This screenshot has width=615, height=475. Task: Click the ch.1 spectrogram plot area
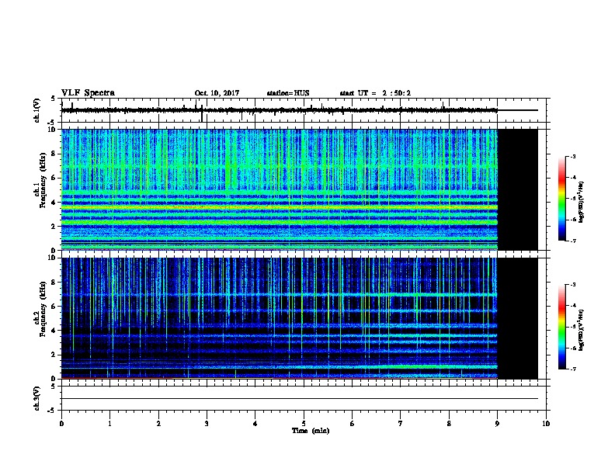pos(299,189)
